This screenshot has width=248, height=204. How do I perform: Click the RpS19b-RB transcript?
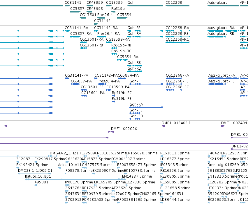click(x=114, y=48)
